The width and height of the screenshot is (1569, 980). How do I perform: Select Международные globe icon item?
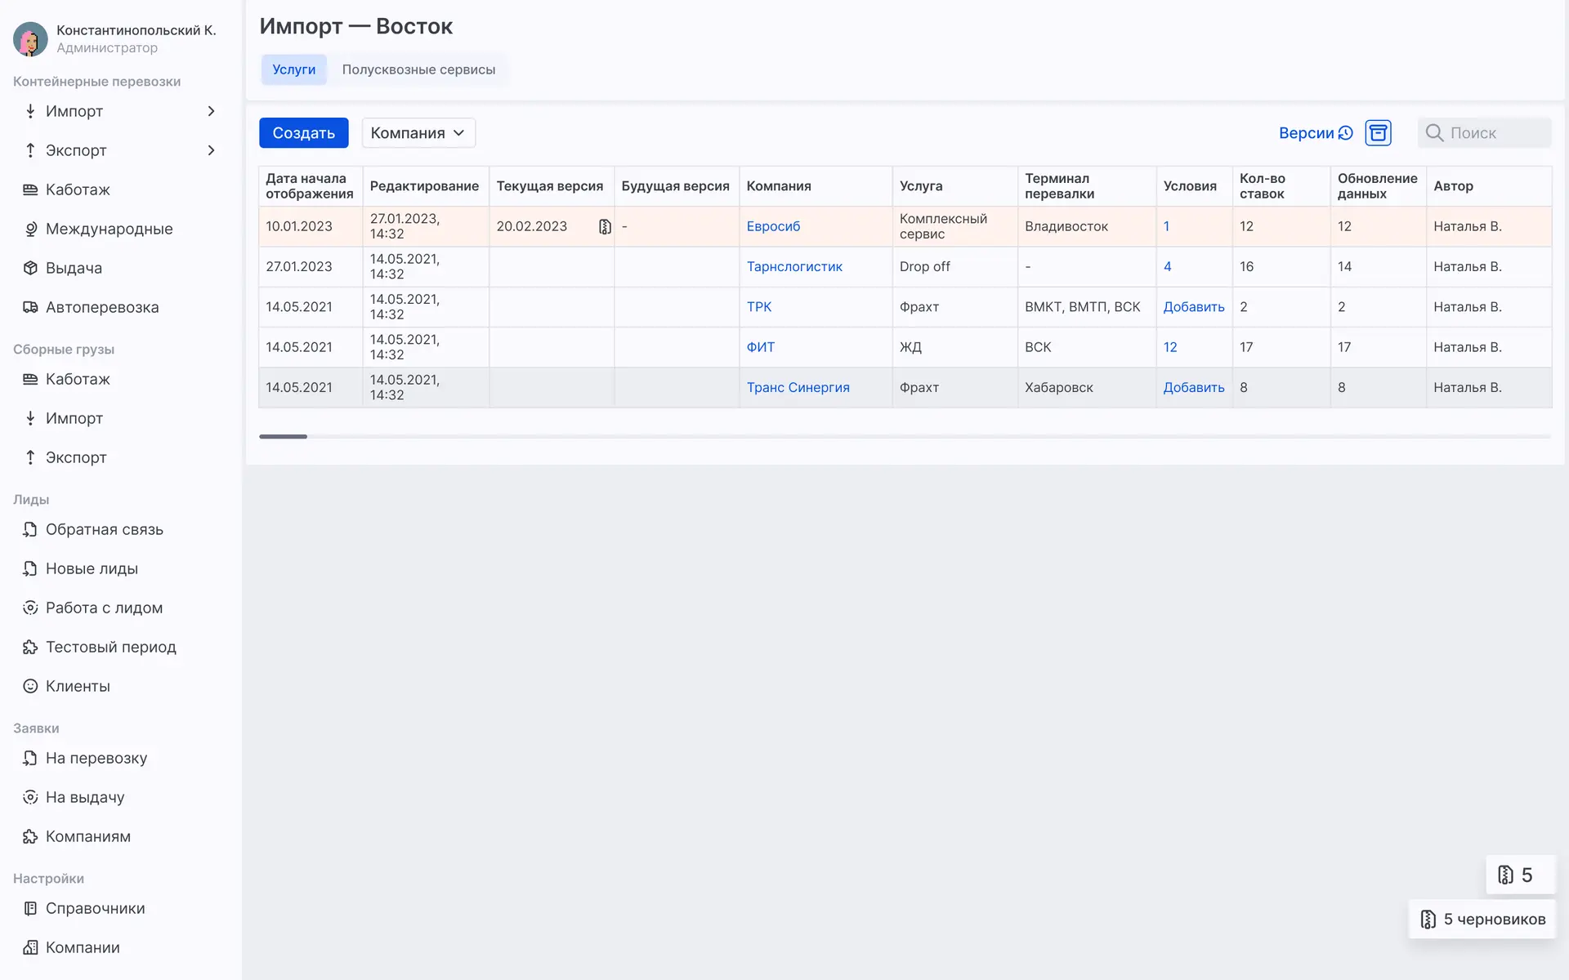coord(30,229)
